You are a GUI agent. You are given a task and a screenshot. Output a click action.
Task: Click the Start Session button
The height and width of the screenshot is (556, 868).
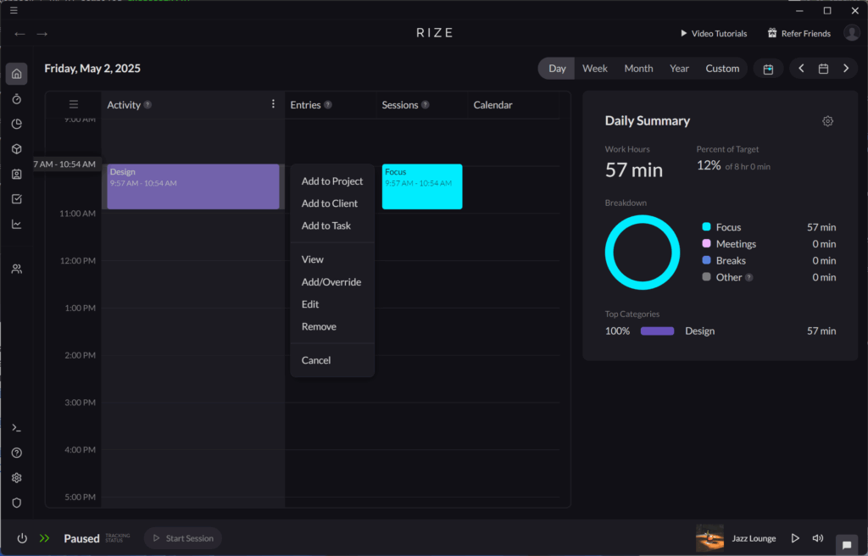[x=182, y=537]
